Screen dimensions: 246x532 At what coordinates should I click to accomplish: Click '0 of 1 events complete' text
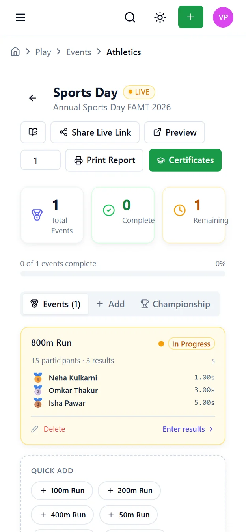(58, 264)
